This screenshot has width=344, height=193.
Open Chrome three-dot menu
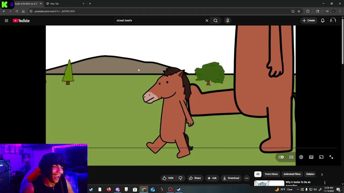[x=340, y=11]
